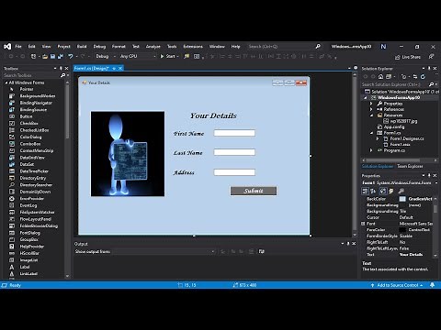Select wp1828917.jpg in Solution Explorer
The image size is (441, 330).
pyautogui.click(x=403, y=121)
